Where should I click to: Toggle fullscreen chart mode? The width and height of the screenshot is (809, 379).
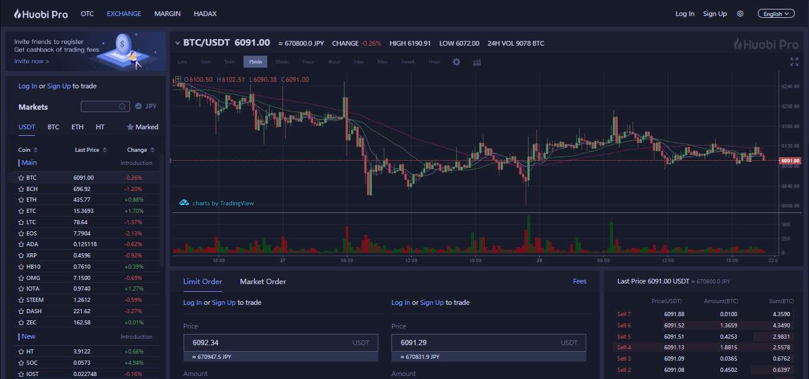(794, 62)
